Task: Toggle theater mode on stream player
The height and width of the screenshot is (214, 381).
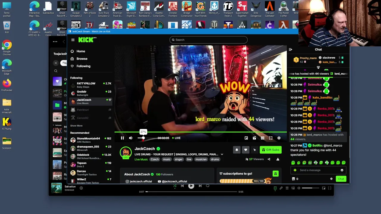Action: (x=263, y=138)
